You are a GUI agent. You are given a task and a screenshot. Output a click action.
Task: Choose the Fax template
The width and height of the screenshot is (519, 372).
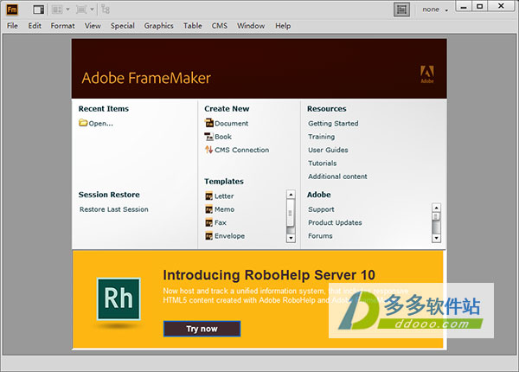point(221,222)
